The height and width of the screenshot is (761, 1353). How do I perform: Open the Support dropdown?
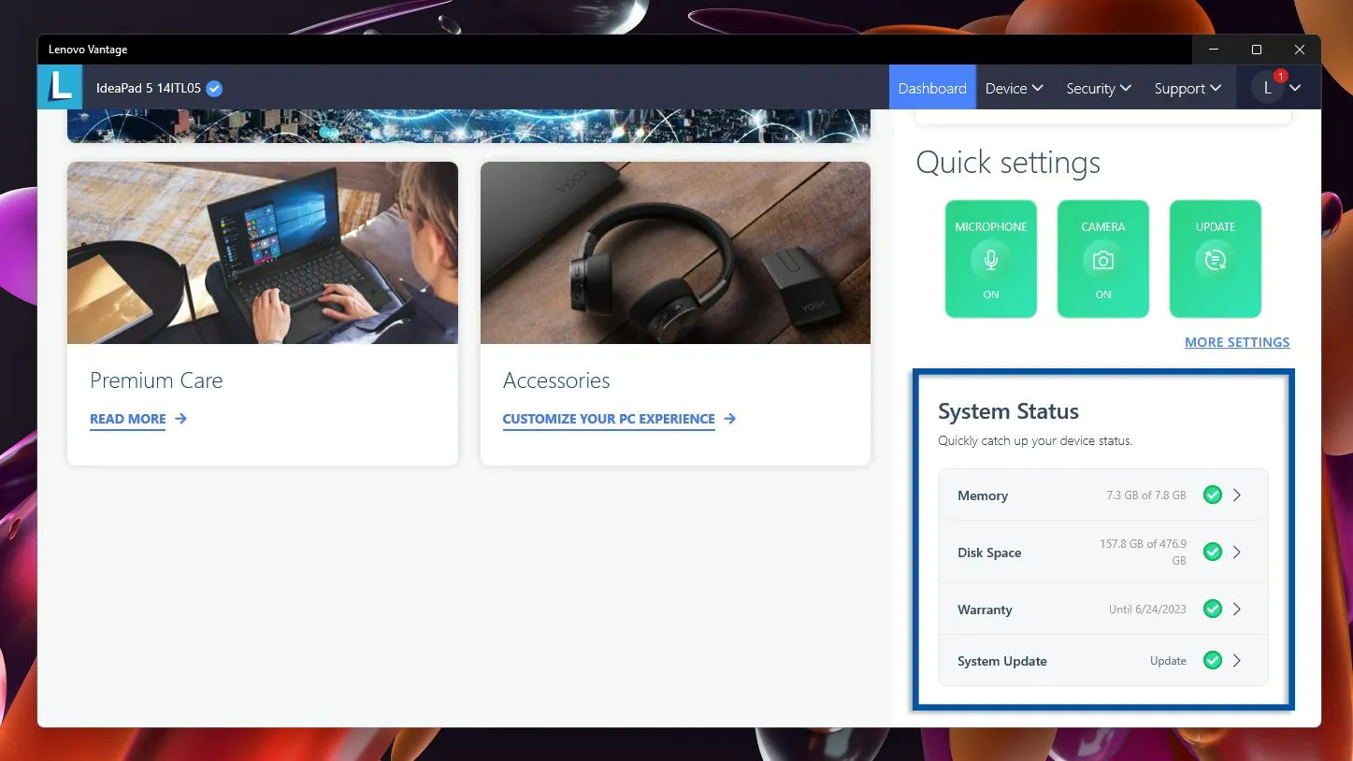[x=1187, y=88]
